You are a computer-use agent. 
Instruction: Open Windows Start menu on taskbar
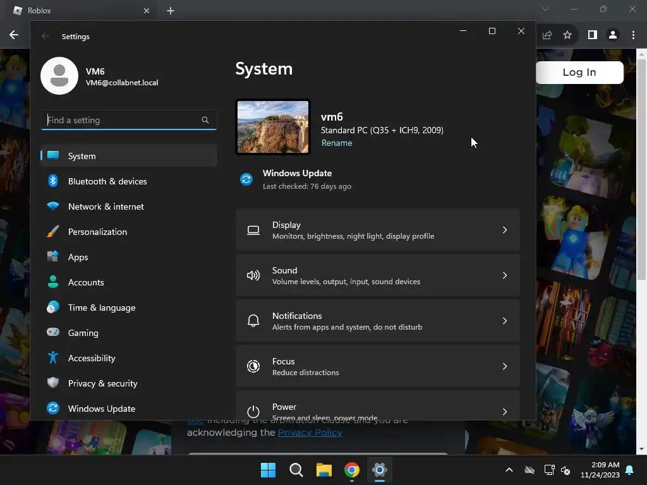point(268,470)
